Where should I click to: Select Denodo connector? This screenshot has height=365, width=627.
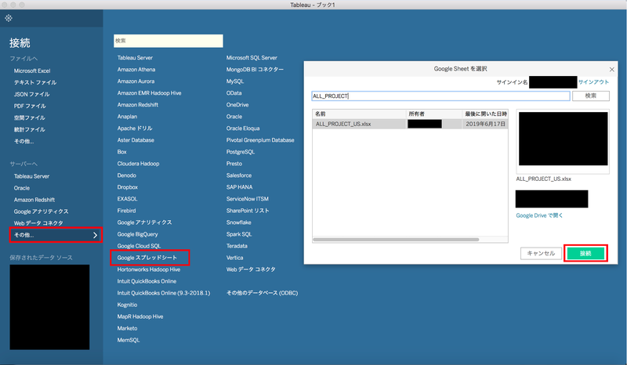(x=127, y=175)
